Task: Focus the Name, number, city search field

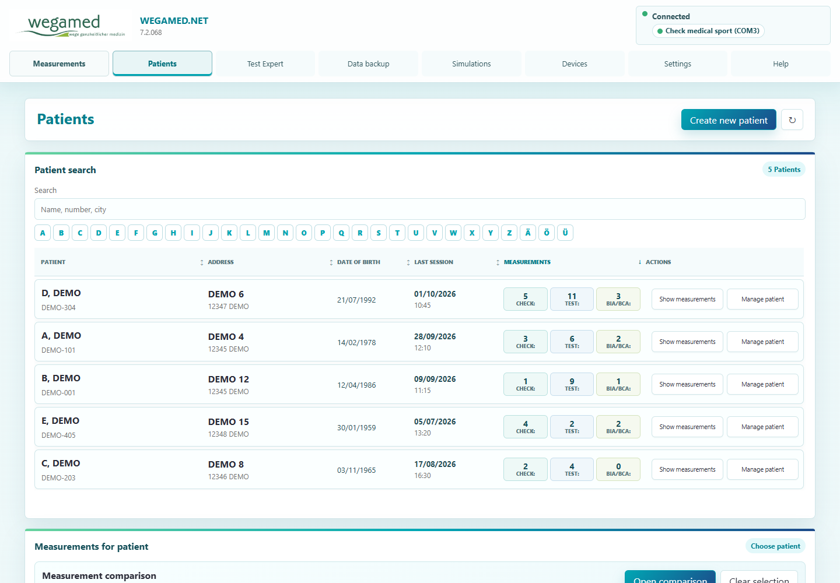Action: coord(420,209)
